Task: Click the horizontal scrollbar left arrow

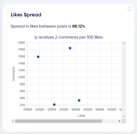Action: coord(13,121)
